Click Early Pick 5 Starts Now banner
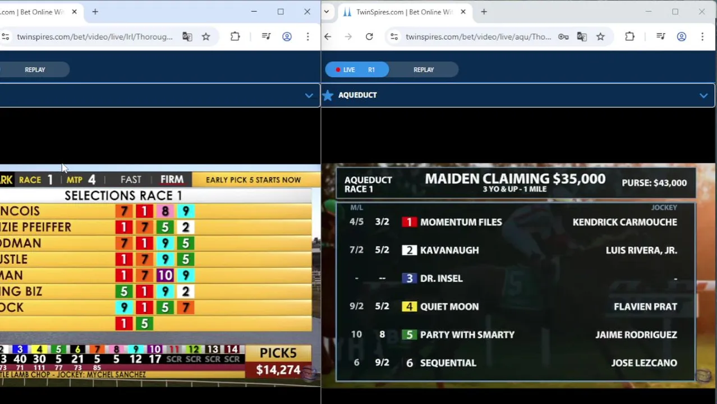The image size is (717, 404). point(253,180)
